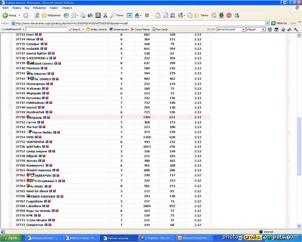302x242 pixels.
Task: Click the Пуск start button
Action: point(11,238)
